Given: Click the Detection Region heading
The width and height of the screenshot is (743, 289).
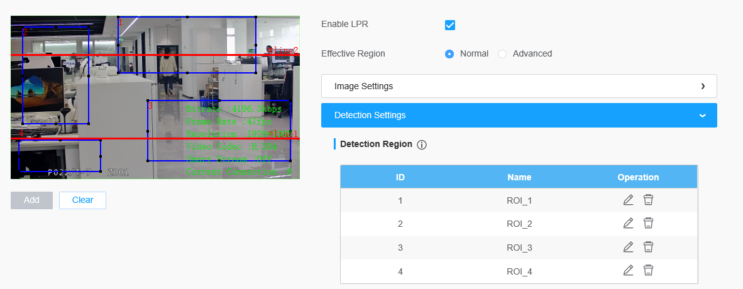Looking at the screenshot, I should (x=377, y=144).
